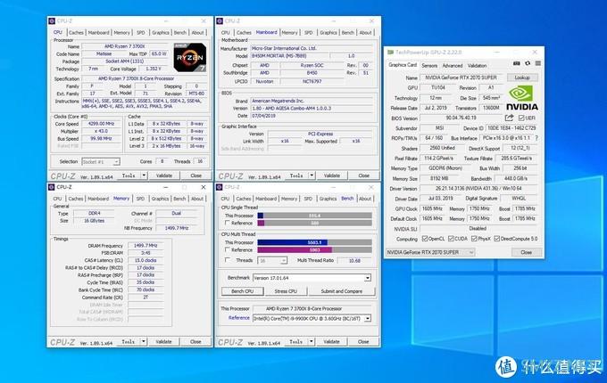Open the Benchmark version dropdown
Image resolution: width=607 pixels, height=383 pixels.
pos(312,278)
